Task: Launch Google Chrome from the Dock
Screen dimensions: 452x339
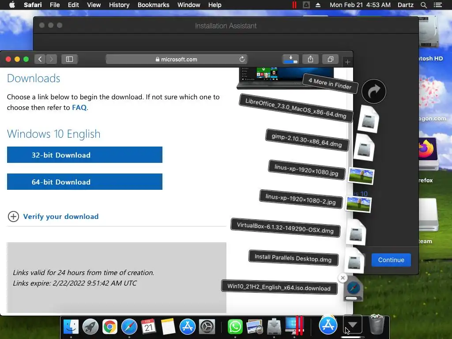Action: [x=110, y=327]
